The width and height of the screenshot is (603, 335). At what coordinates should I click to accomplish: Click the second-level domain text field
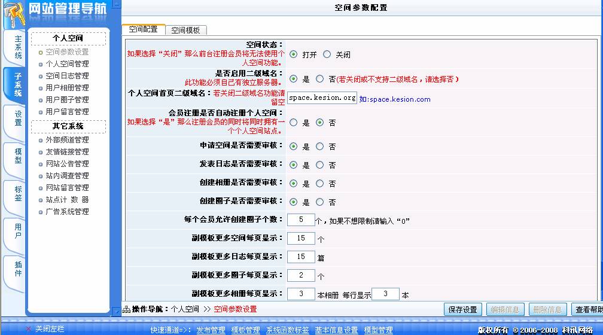(322, 98)
